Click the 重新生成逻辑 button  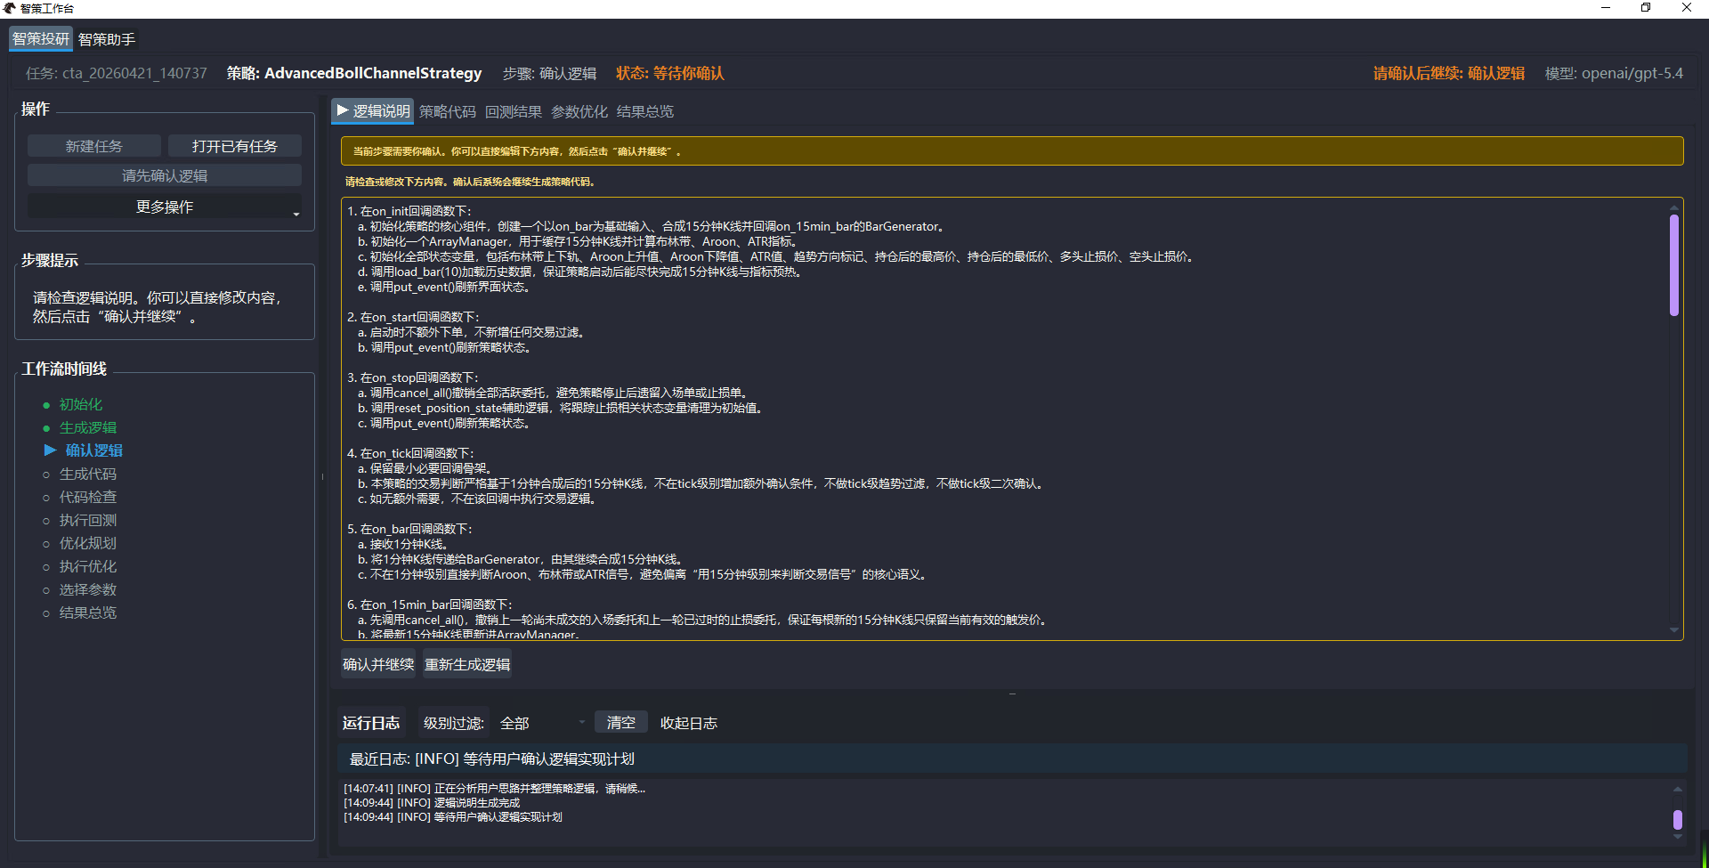[467, 664]
